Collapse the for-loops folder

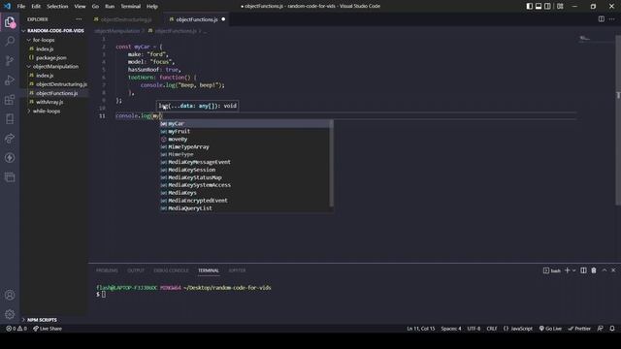point(44,40)
